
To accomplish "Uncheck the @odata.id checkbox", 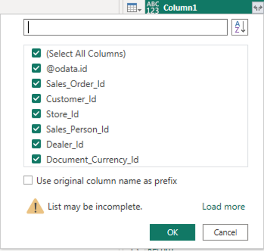I will (36, 69).
